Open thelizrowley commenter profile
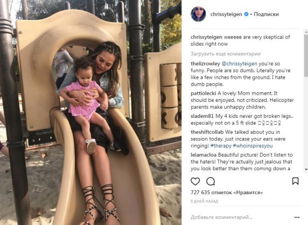 point(205,63)
